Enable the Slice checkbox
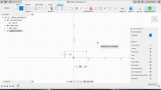161x90 pixels. point(150,58)
